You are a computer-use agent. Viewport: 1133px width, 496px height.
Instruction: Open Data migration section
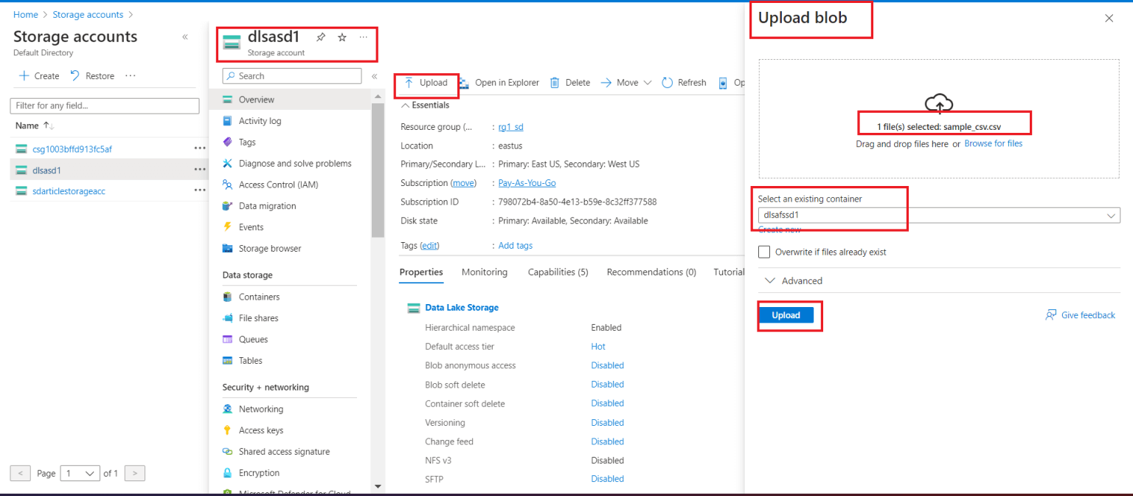267,206
